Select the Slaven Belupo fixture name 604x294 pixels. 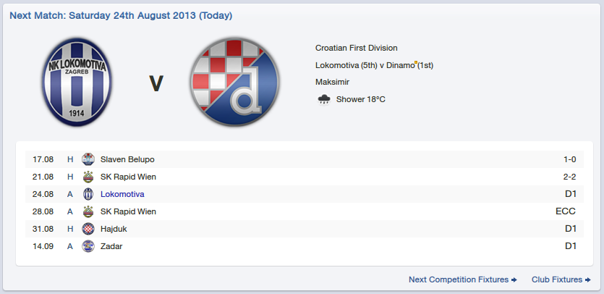click(x=127, y=159)
